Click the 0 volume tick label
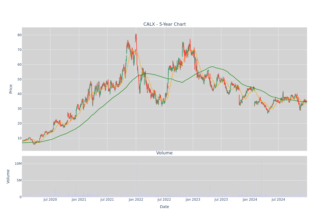 [x=21, y=197]
